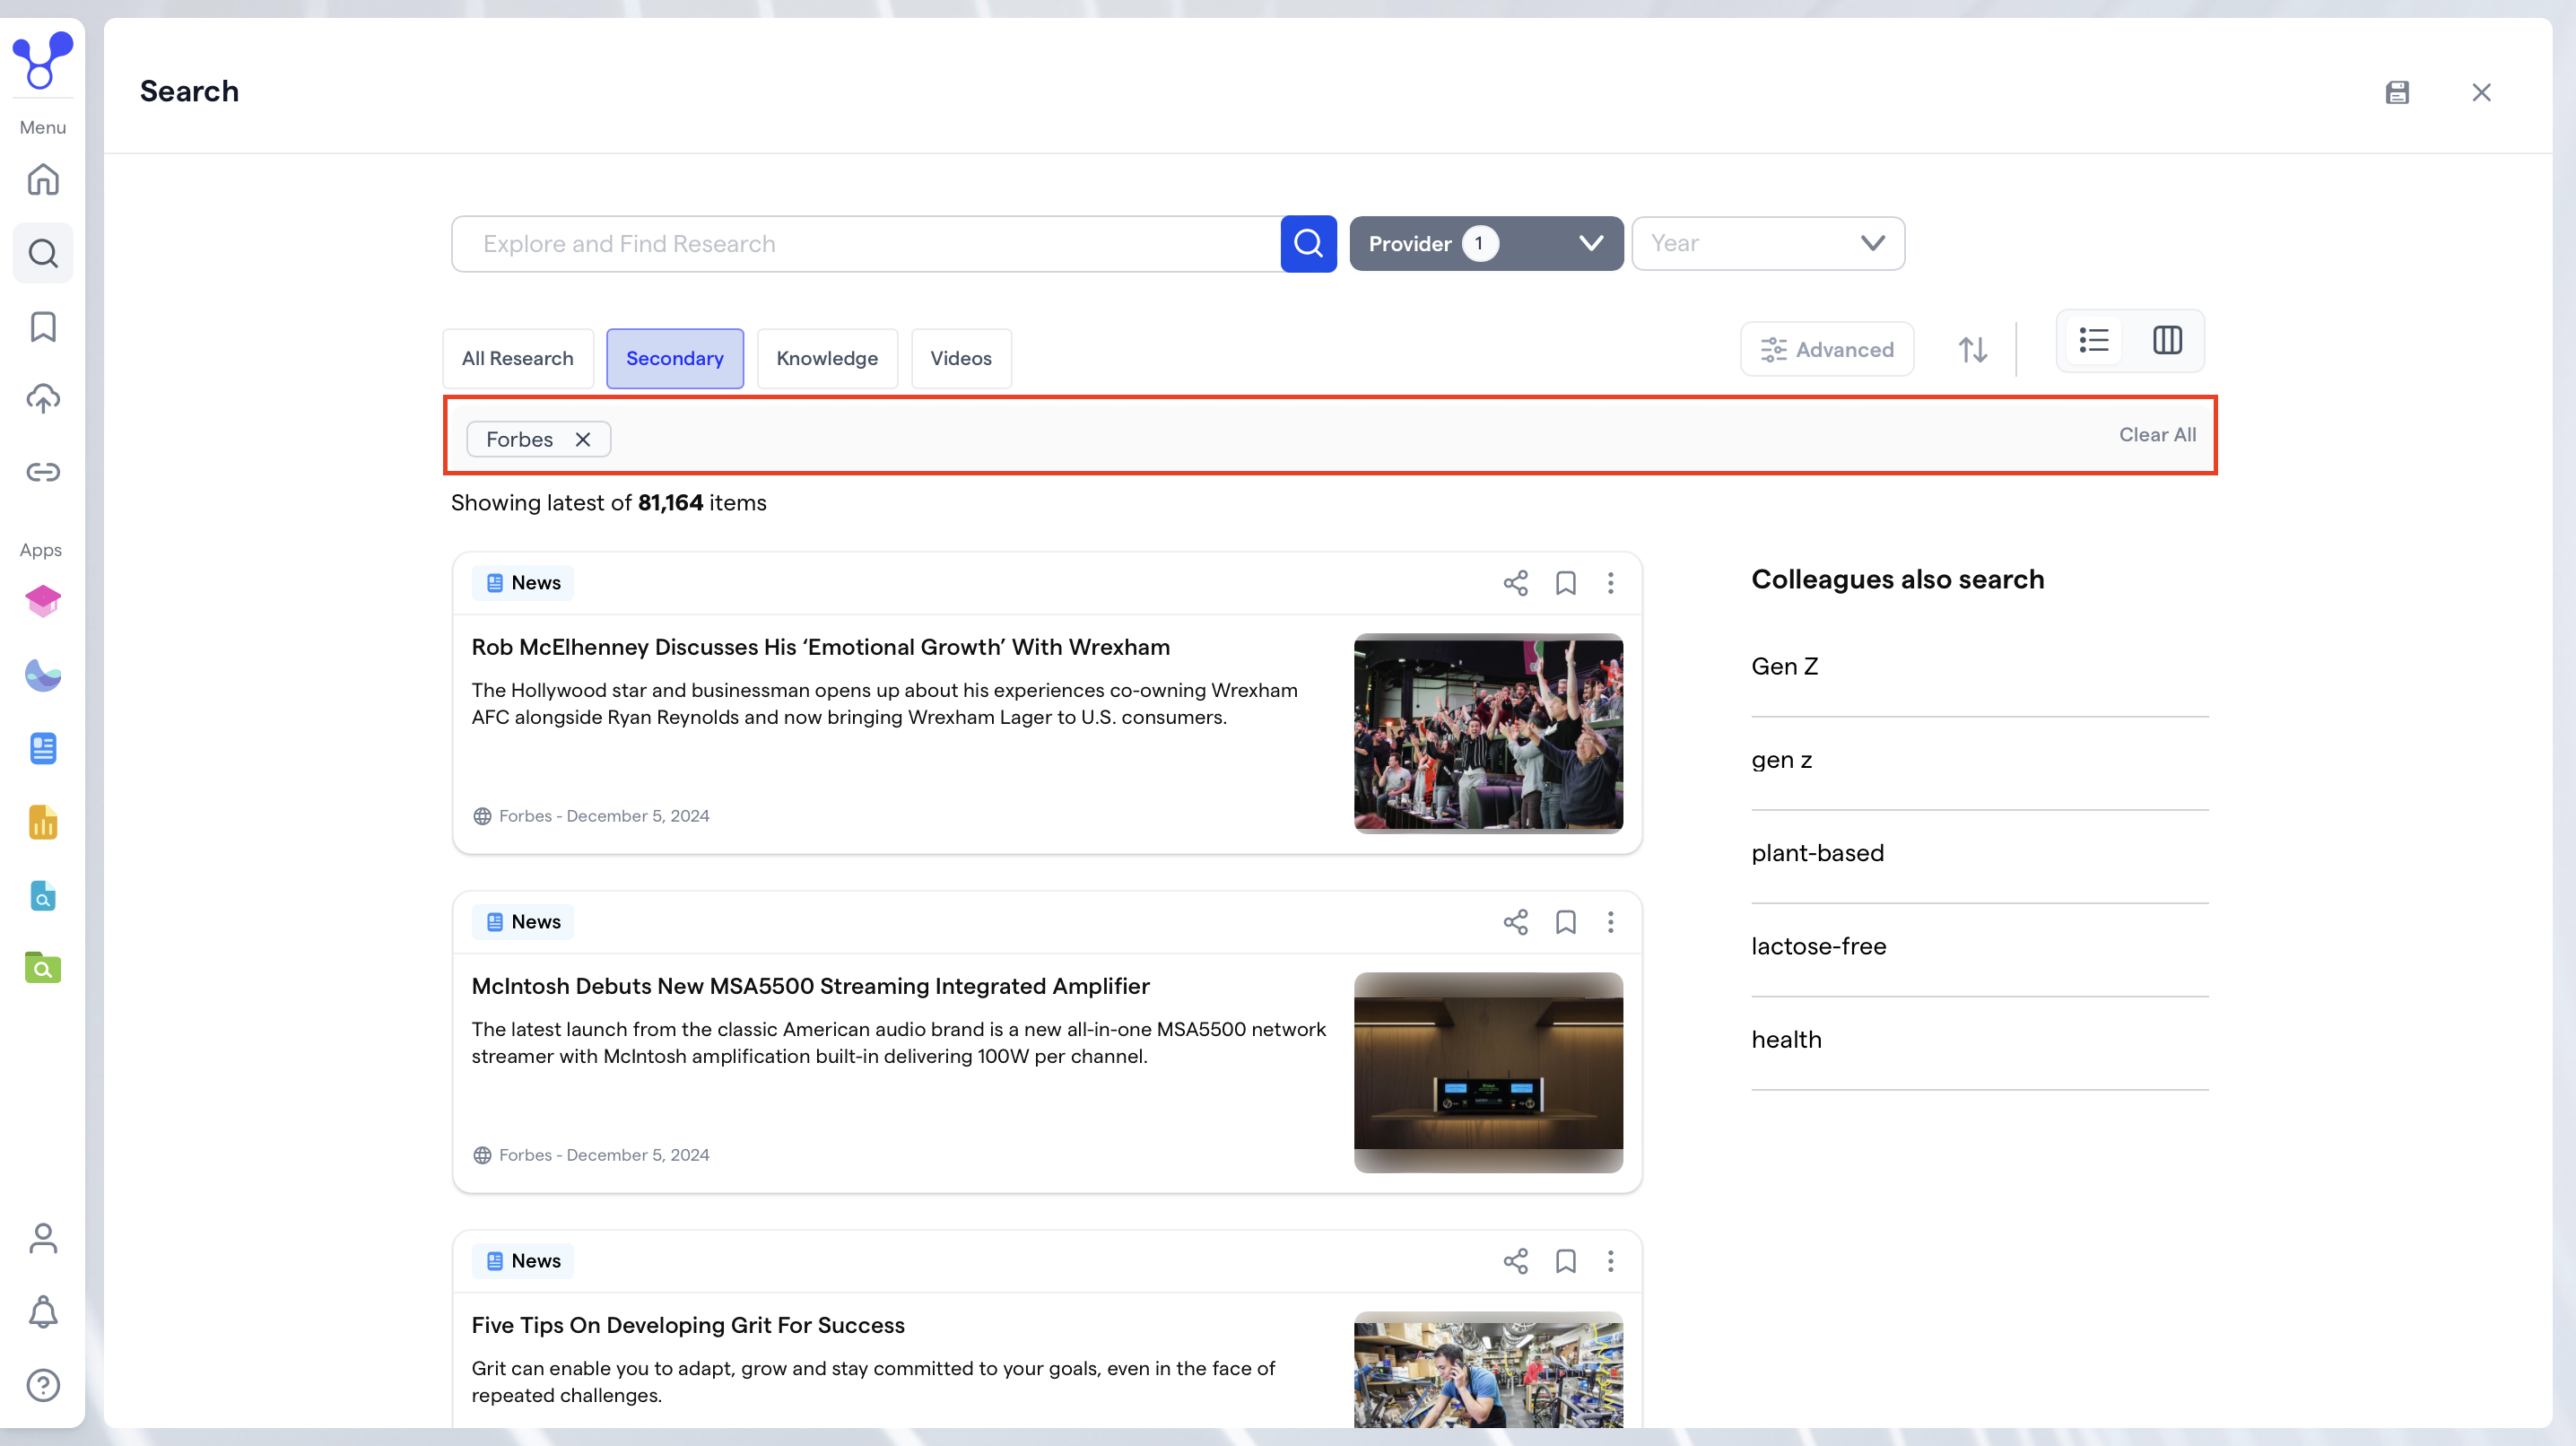Image resolution: width=2576 pixels, height=1446 pixels.
Task: Launch the green folder search app
Action: [43, 968]
